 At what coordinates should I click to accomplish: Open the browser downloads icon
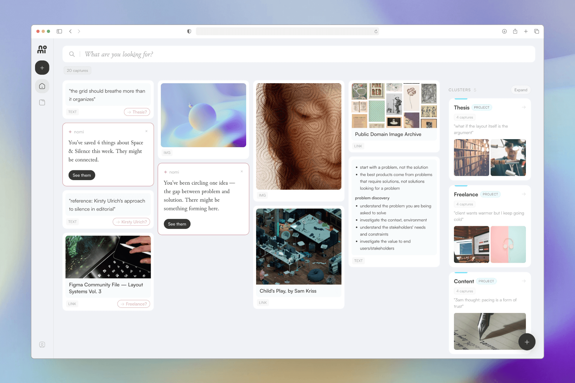coord(504,31)
